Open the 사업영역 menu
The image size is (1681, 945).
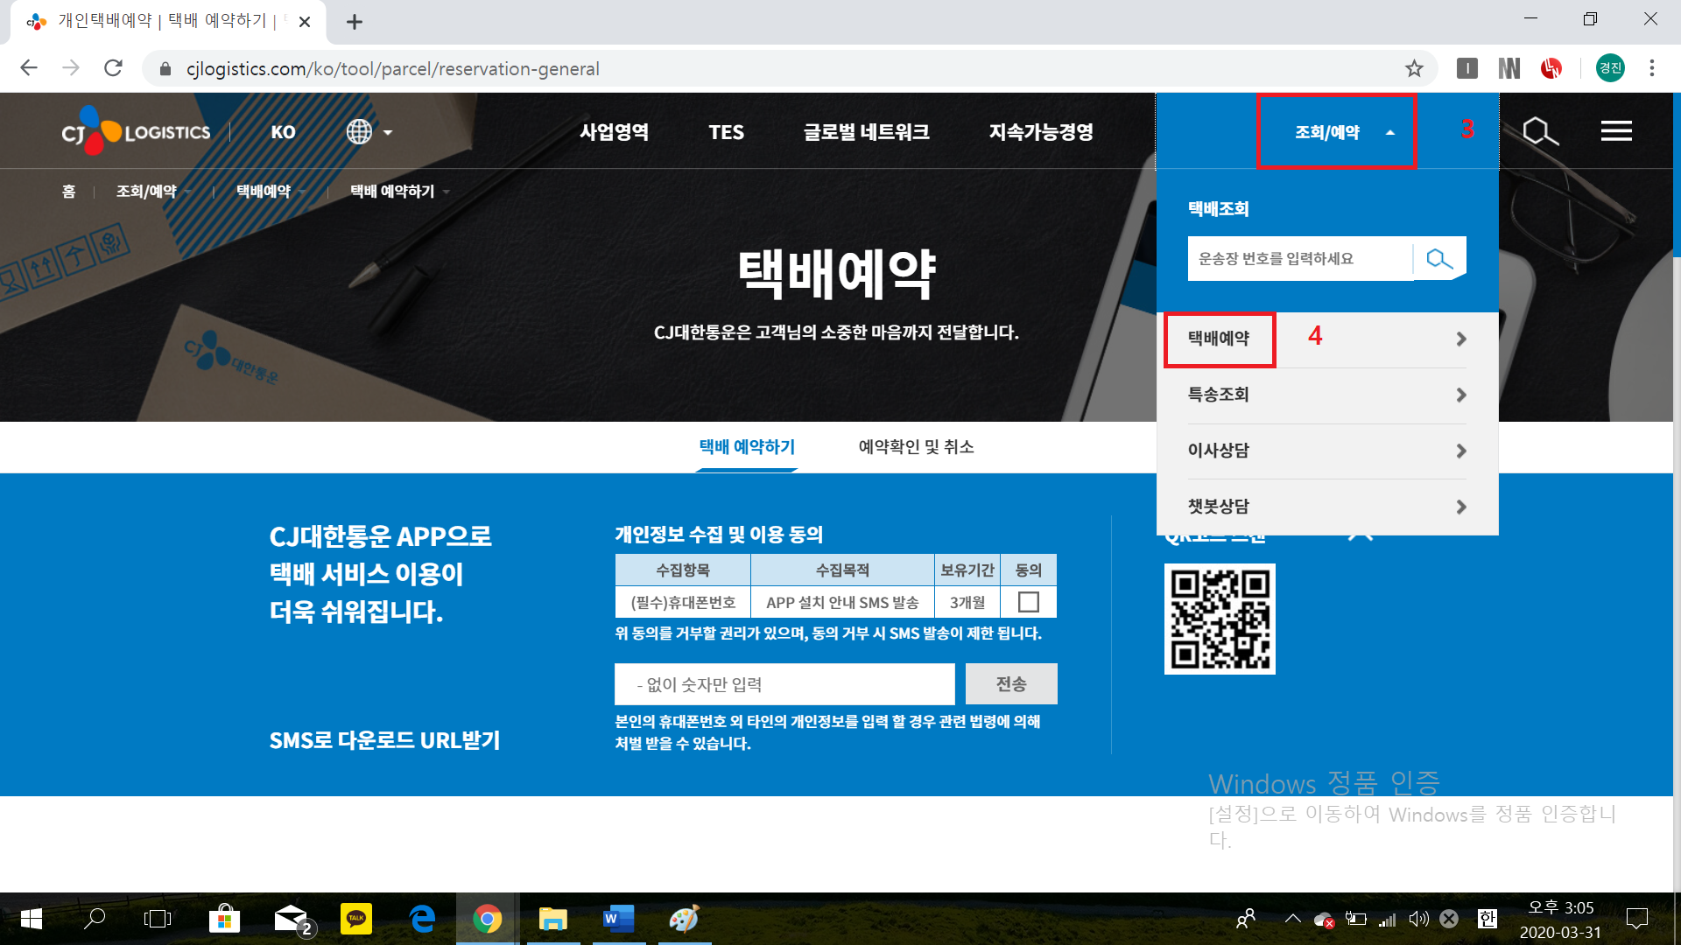614,132
